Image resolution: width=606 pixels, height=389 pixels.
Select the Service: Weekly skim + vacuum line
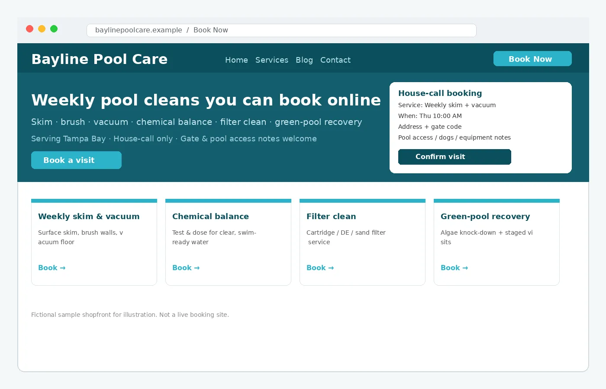click(447, 105)
